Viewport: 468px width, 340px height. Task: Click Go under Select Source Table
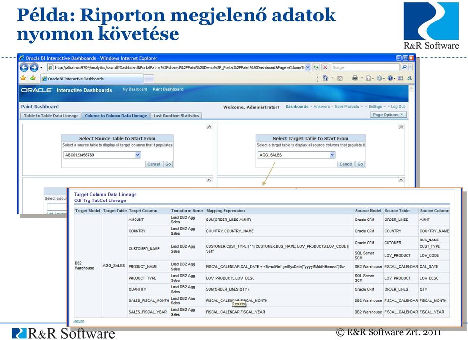point(168,164)
